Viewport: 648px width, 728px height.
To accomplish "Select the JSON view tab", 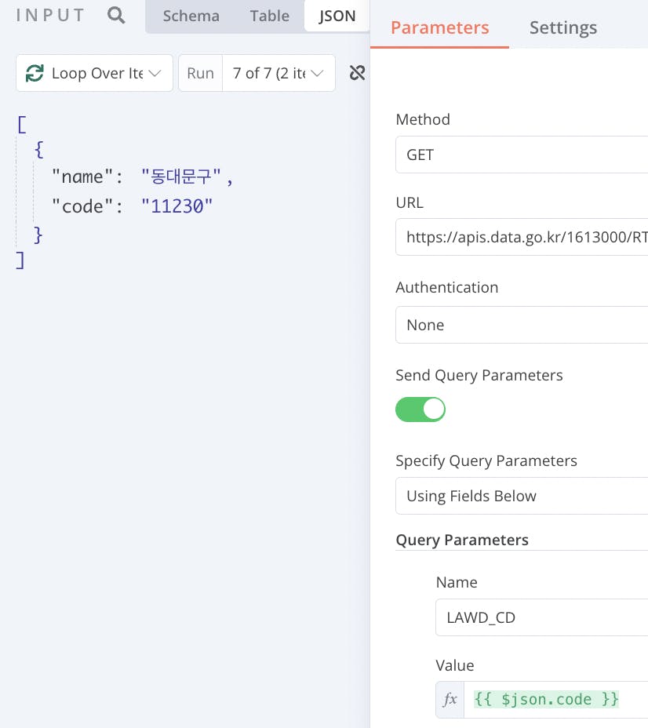I will 337,16.
